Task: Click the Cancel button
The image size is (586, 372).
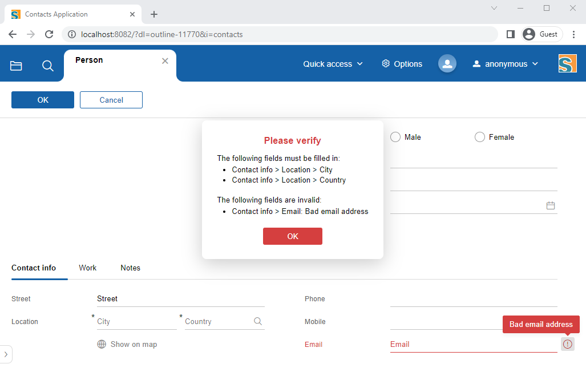Action: click(x=111, y=100)
